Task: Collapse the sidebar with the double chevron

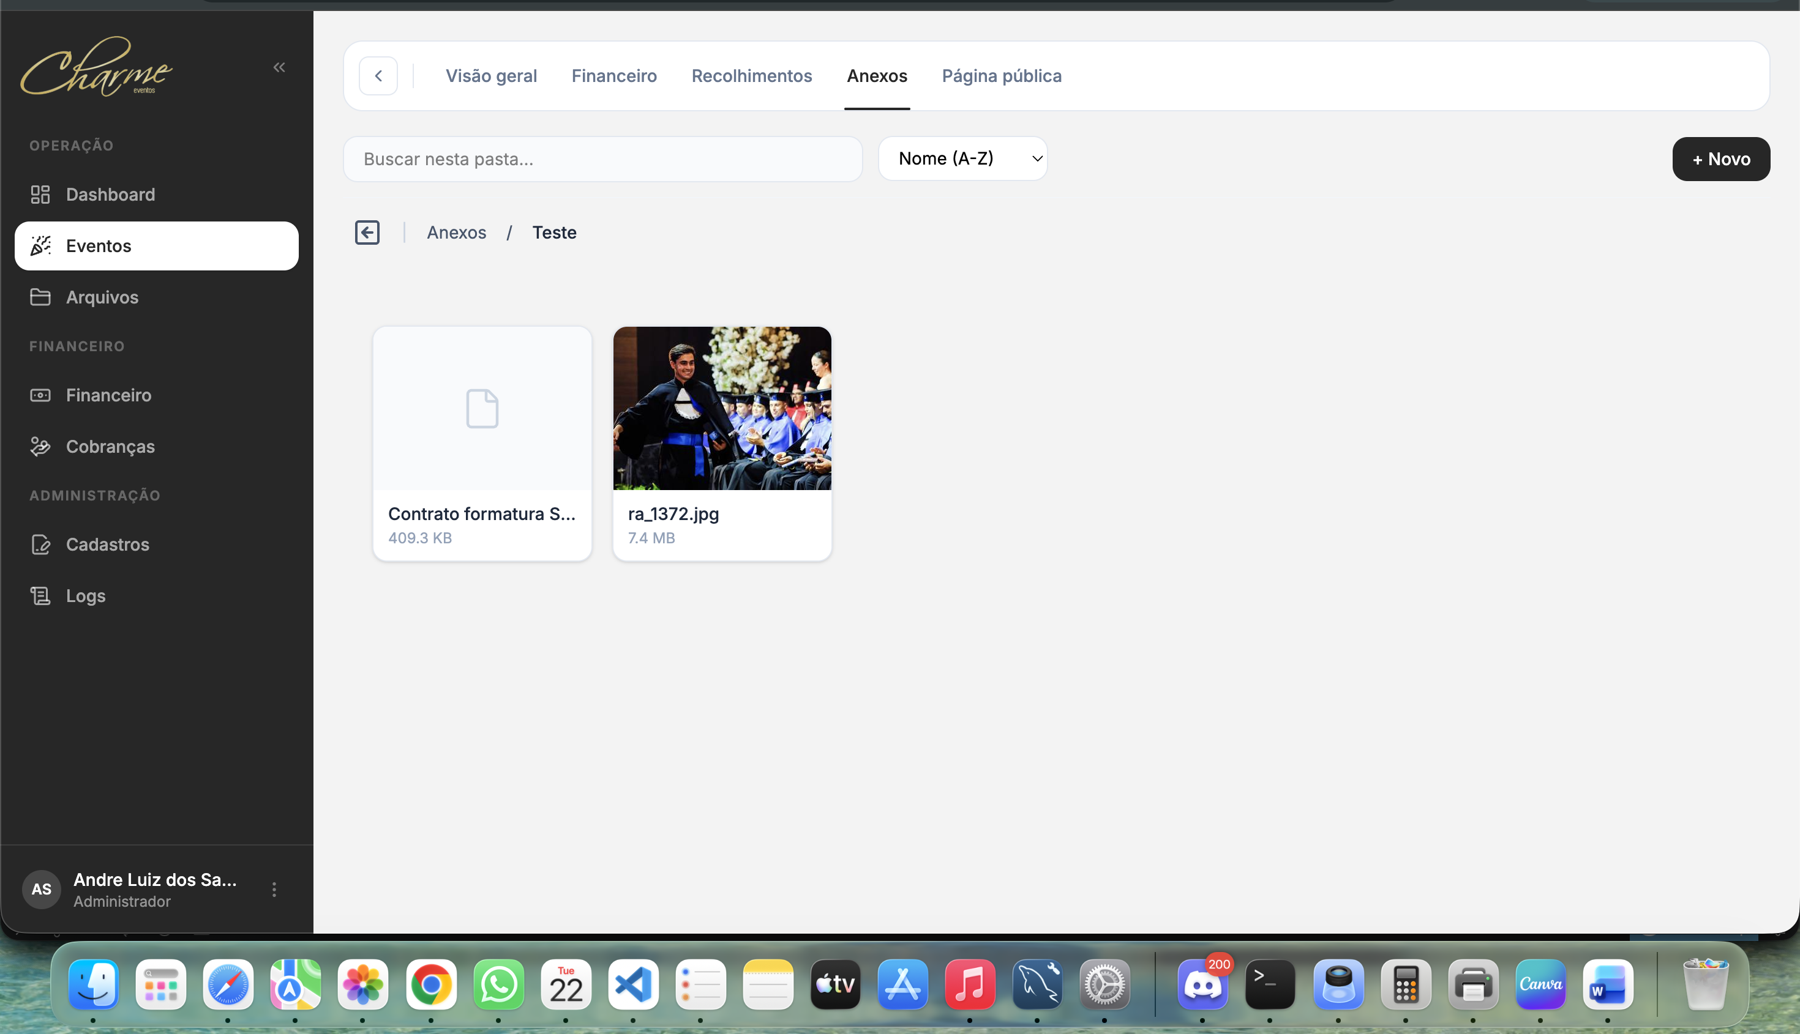Action: coord(279,67)
